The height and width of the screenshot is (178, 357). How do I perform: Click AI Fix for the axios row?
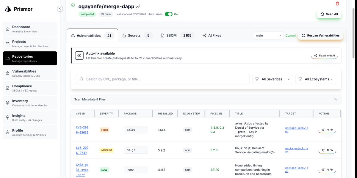(327, 130)
